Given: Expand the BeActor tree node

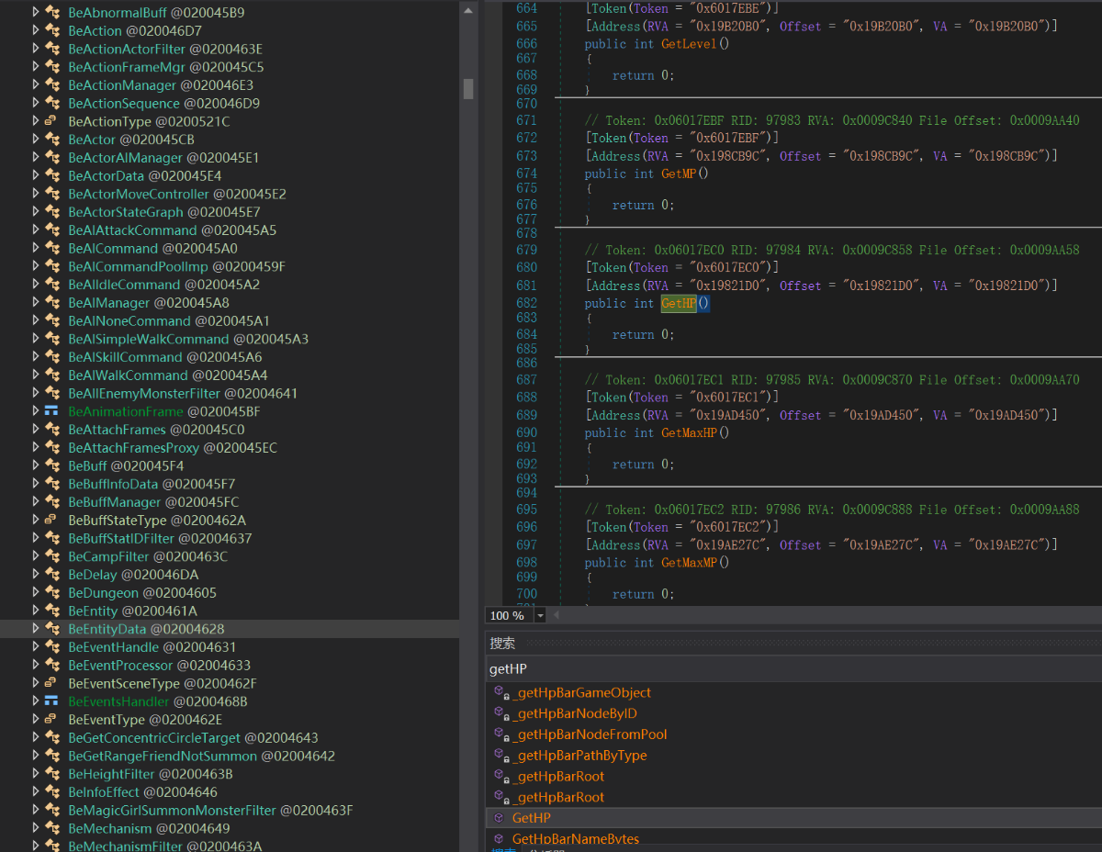Looking at the screenshot, I should click(x=36, y=140).
